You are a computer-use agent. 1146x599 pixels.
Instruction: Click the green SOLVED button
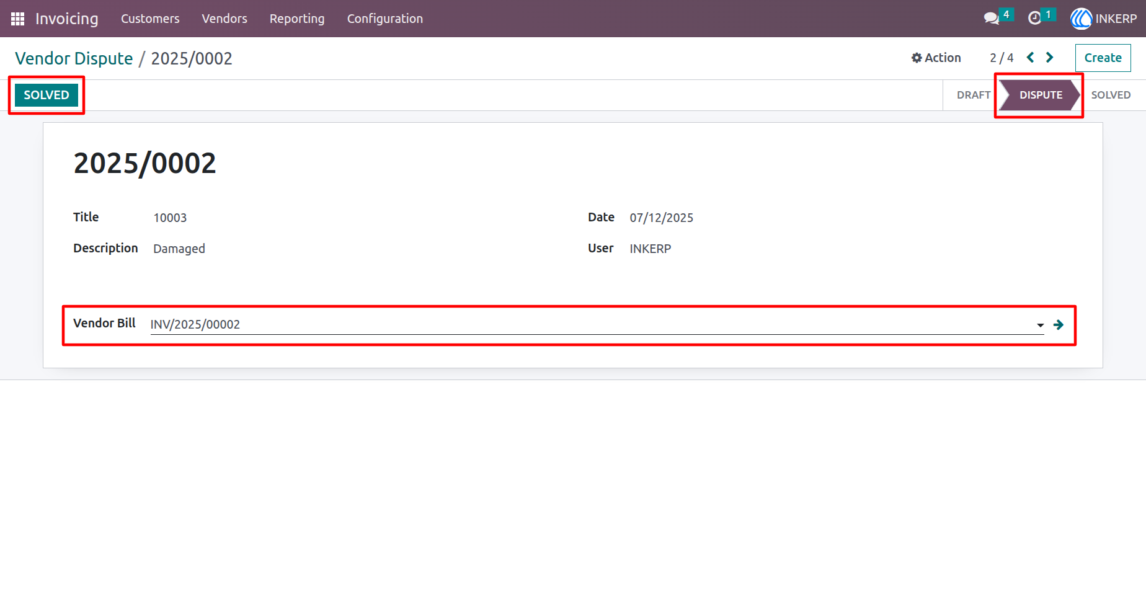[x=47, y=95]
